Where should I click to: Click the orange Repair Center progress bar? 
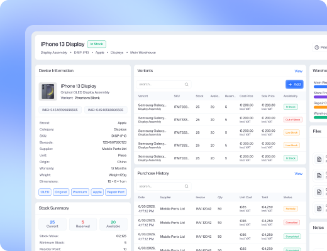pos(320,107)
